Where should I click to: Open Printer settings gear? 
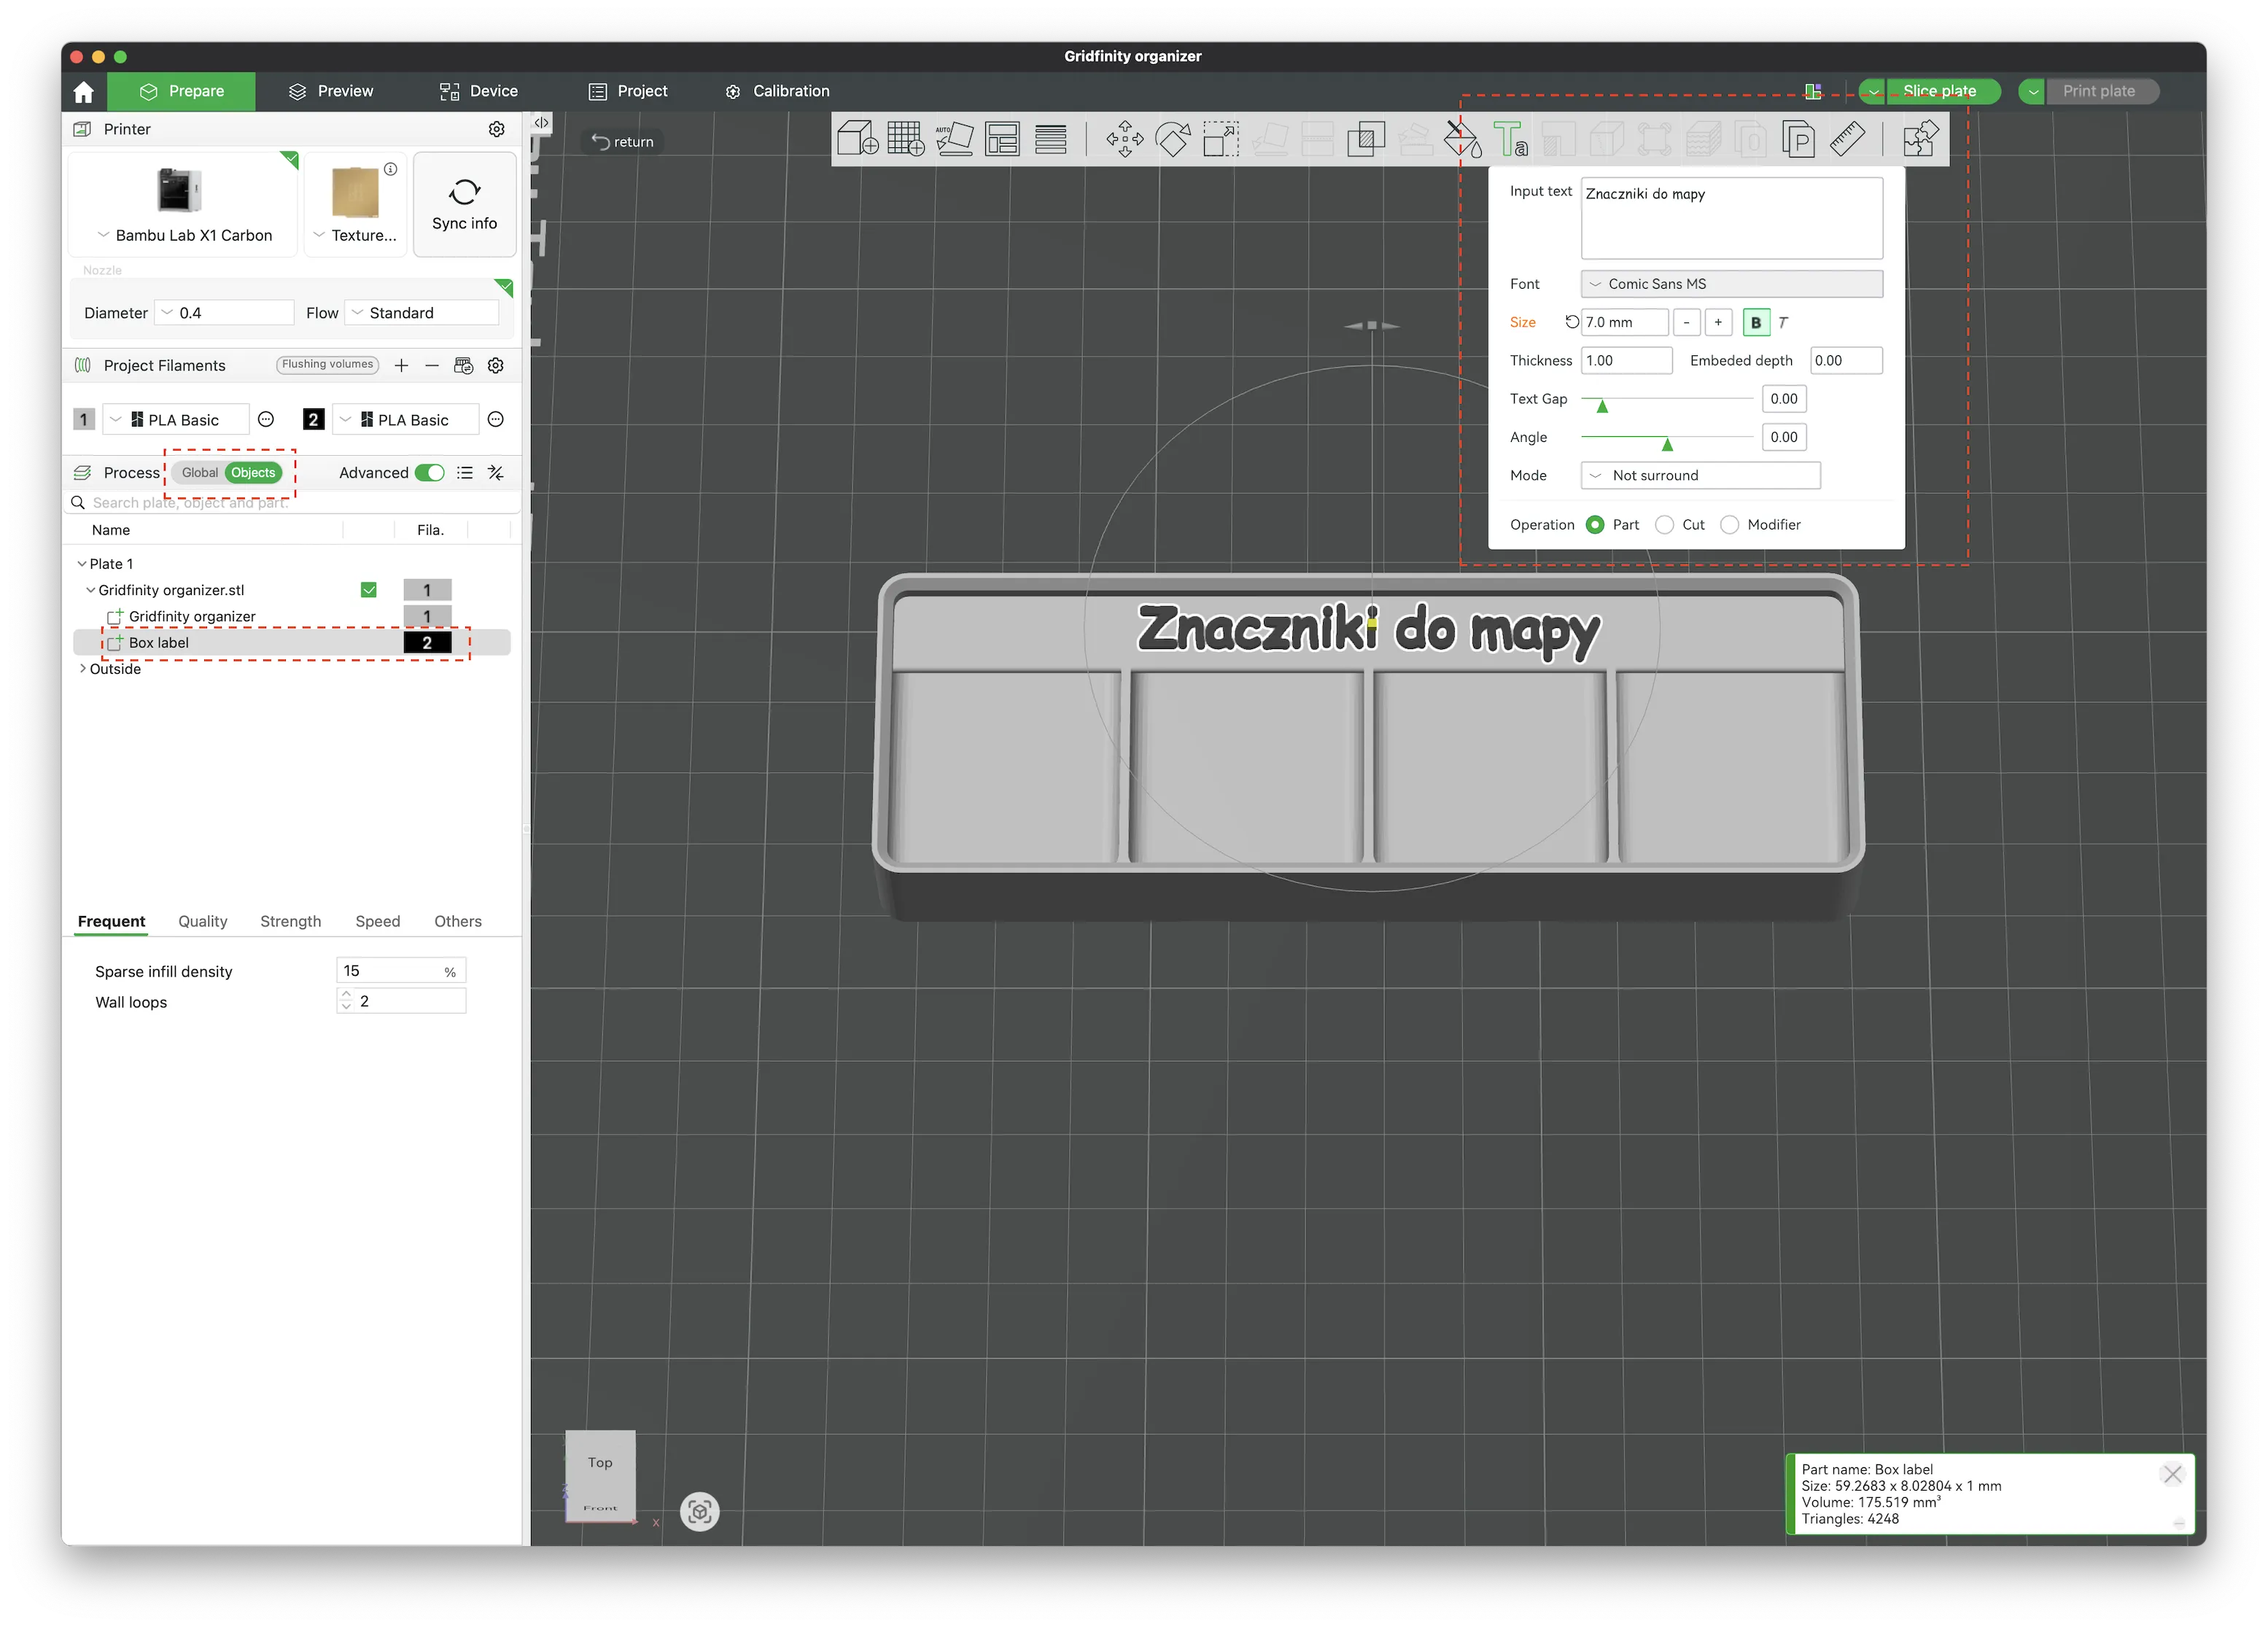pyautogui.click(x=496, y=129)
